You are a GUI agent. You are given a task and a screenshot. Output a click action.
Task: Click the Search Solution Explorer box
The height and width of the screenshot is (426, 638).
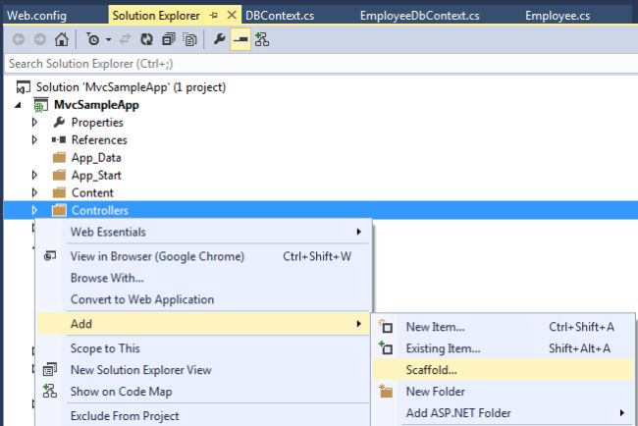[x=321, y=64]
